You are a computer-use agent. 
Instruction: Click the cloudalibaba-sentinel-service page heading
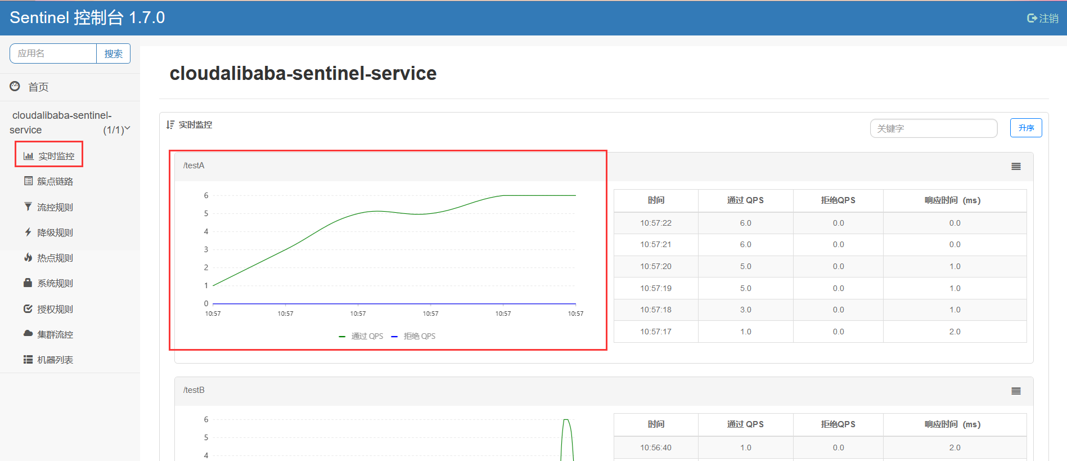pyautogui.click(x=303, y=73)
